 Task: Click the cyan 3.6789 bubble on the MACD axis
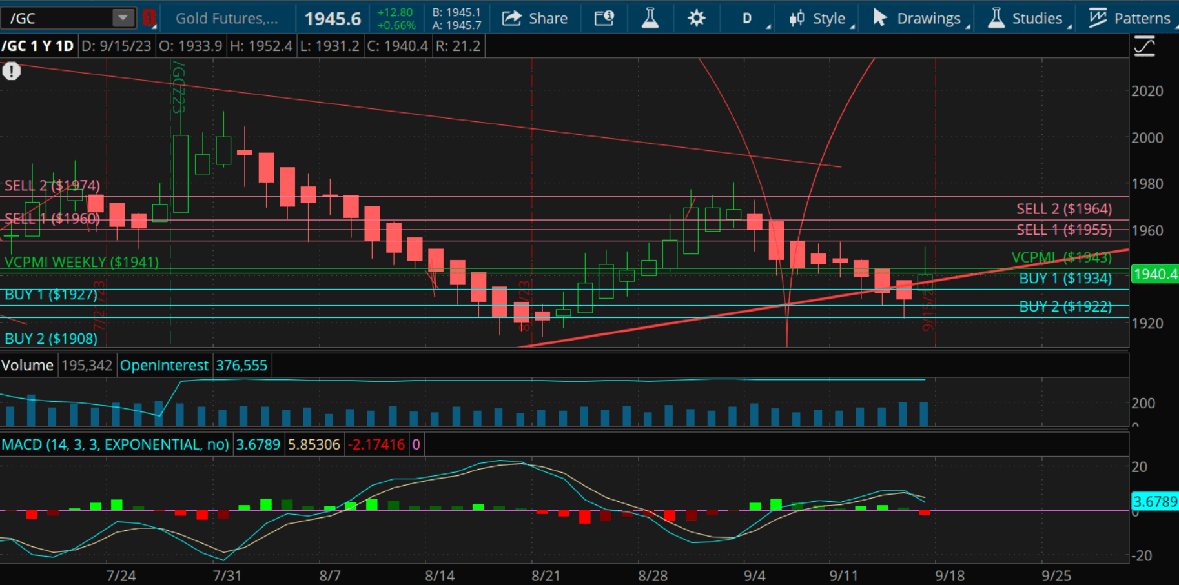point(1155,501)
